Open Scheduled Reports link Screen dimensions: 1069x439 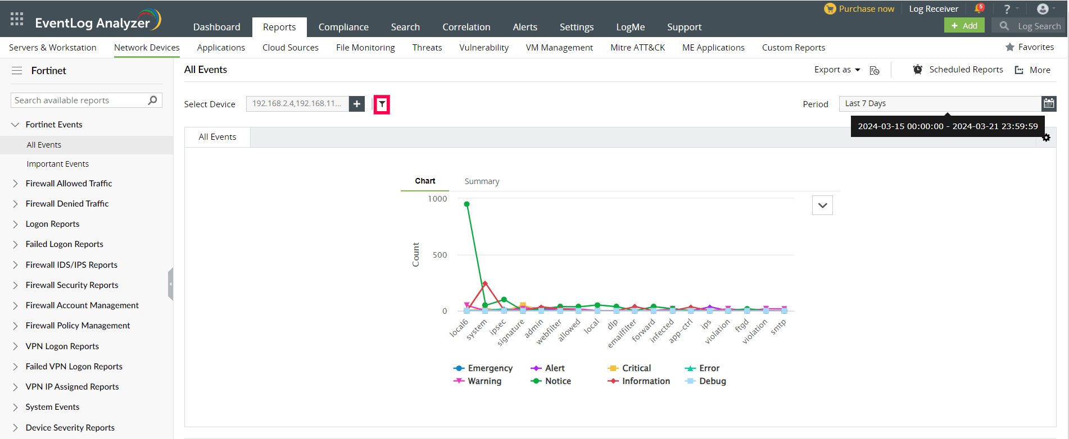coord(966,70)
